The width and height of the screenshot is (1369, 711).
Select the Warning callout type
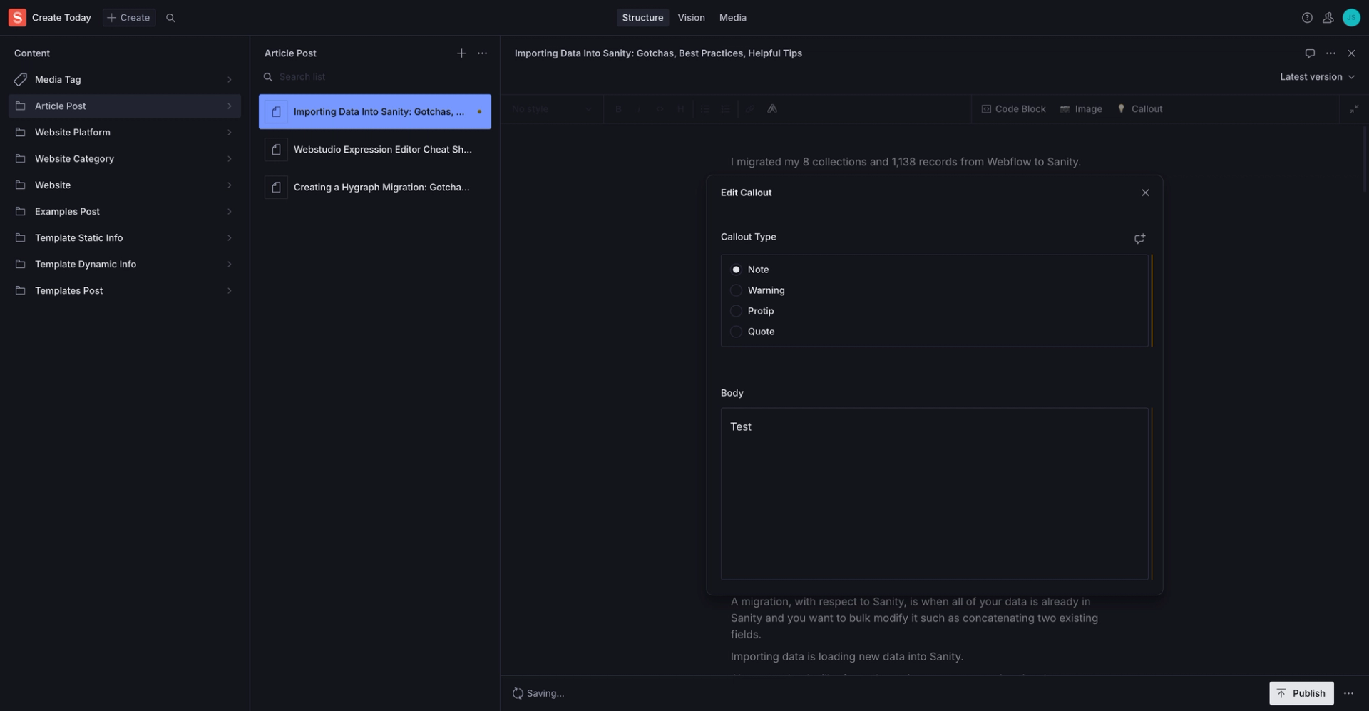[x=736, y=290]
